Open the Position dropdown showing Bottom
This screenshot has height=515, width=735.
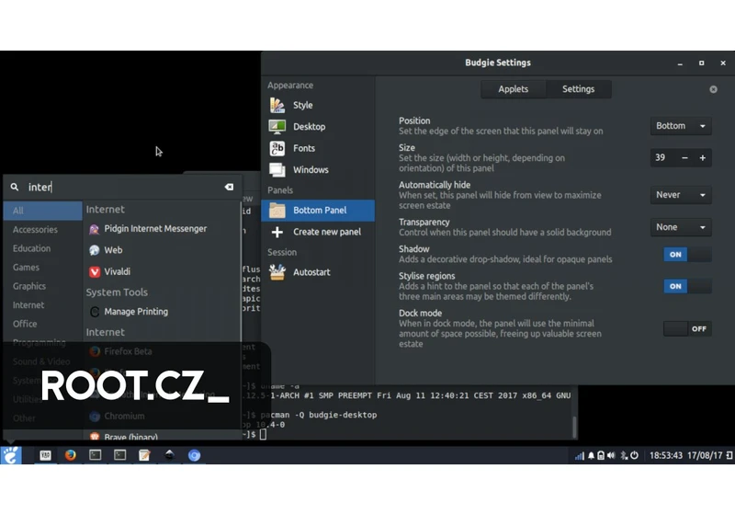(681, 126)
